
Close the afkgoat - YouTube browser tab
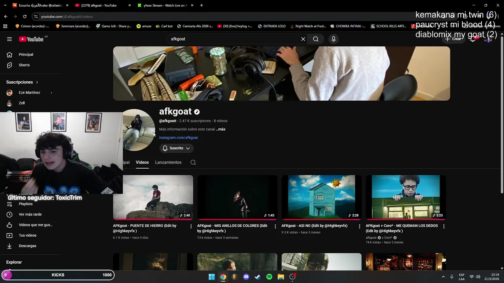[130, 6]
